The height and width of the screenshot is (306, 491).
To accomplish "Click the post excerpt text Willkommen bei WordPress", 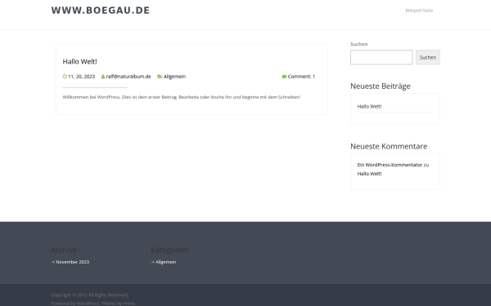I will pos(182,97).
